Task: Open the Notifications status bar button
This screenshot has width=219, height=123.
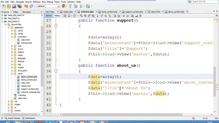Action: 29,118
